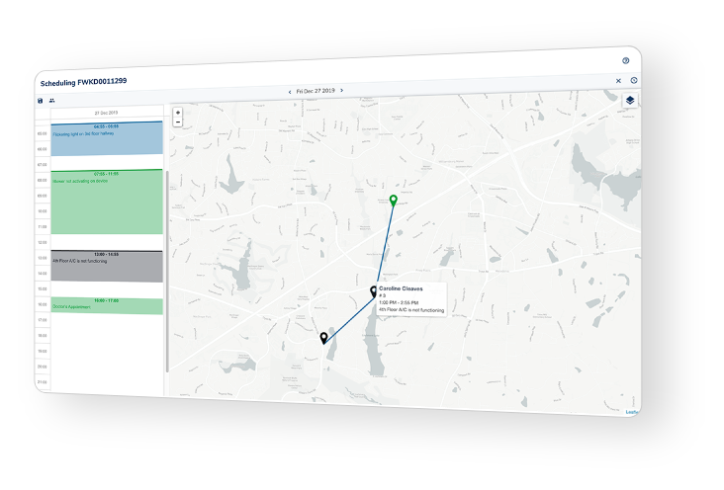Screen dimensions: 724x490
Task: Open the help question mark icon
Action: [x=625, y=61]
